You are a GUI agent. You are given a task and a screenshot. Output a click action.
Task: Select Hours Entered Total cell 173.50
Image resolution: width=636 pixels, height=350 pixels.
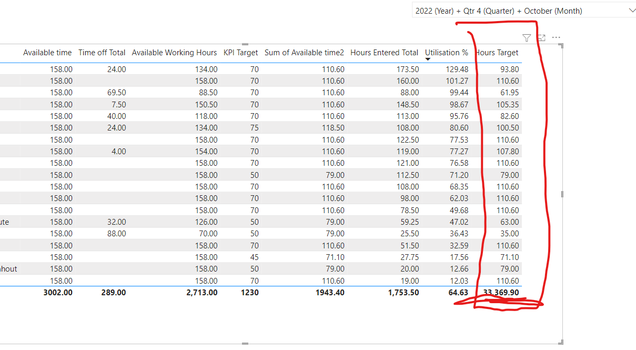408,69
